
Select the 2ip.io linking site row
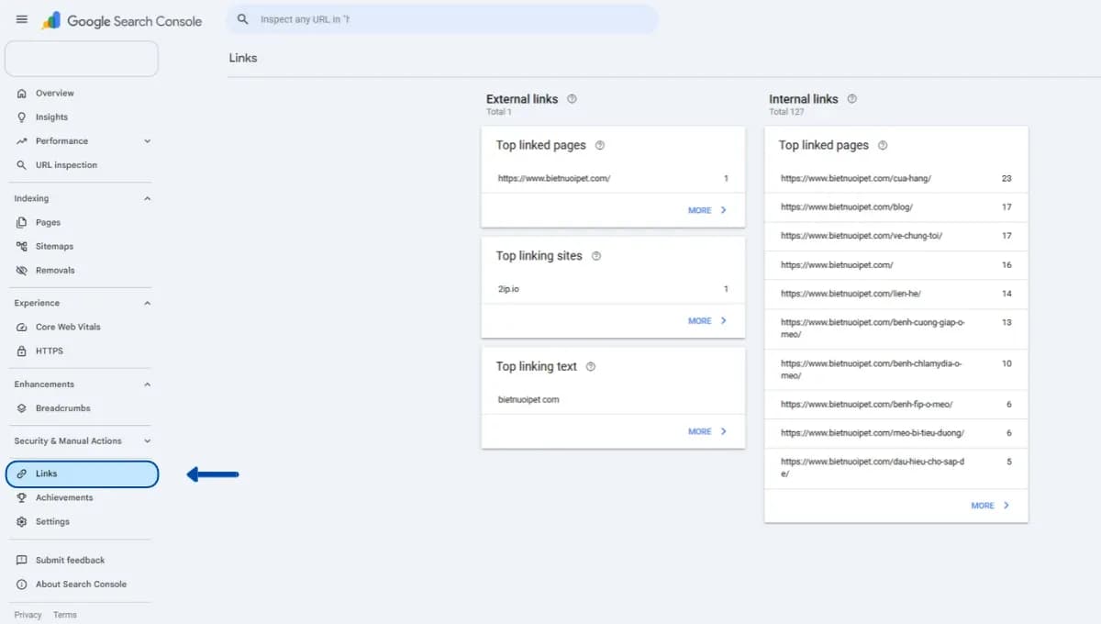(613, 289)
